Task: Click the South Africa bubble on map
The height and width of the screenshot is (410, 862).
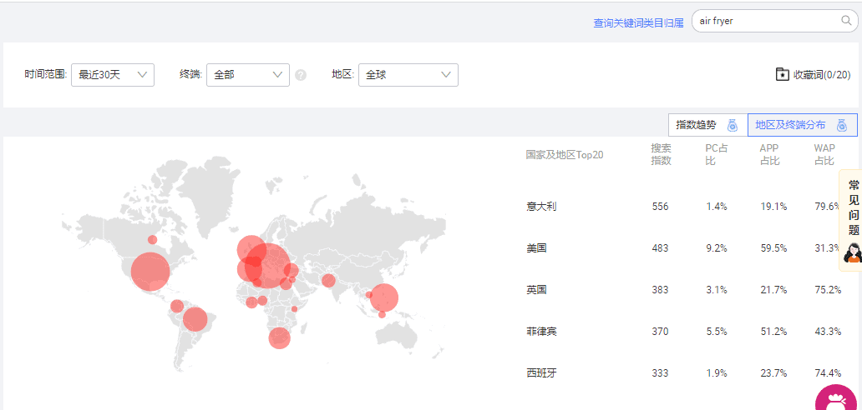Action: pos(279,337)
